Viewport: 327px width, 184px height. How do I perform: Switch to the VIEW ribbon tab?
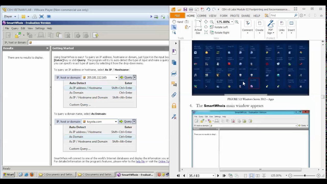click(x=213, y=16)
